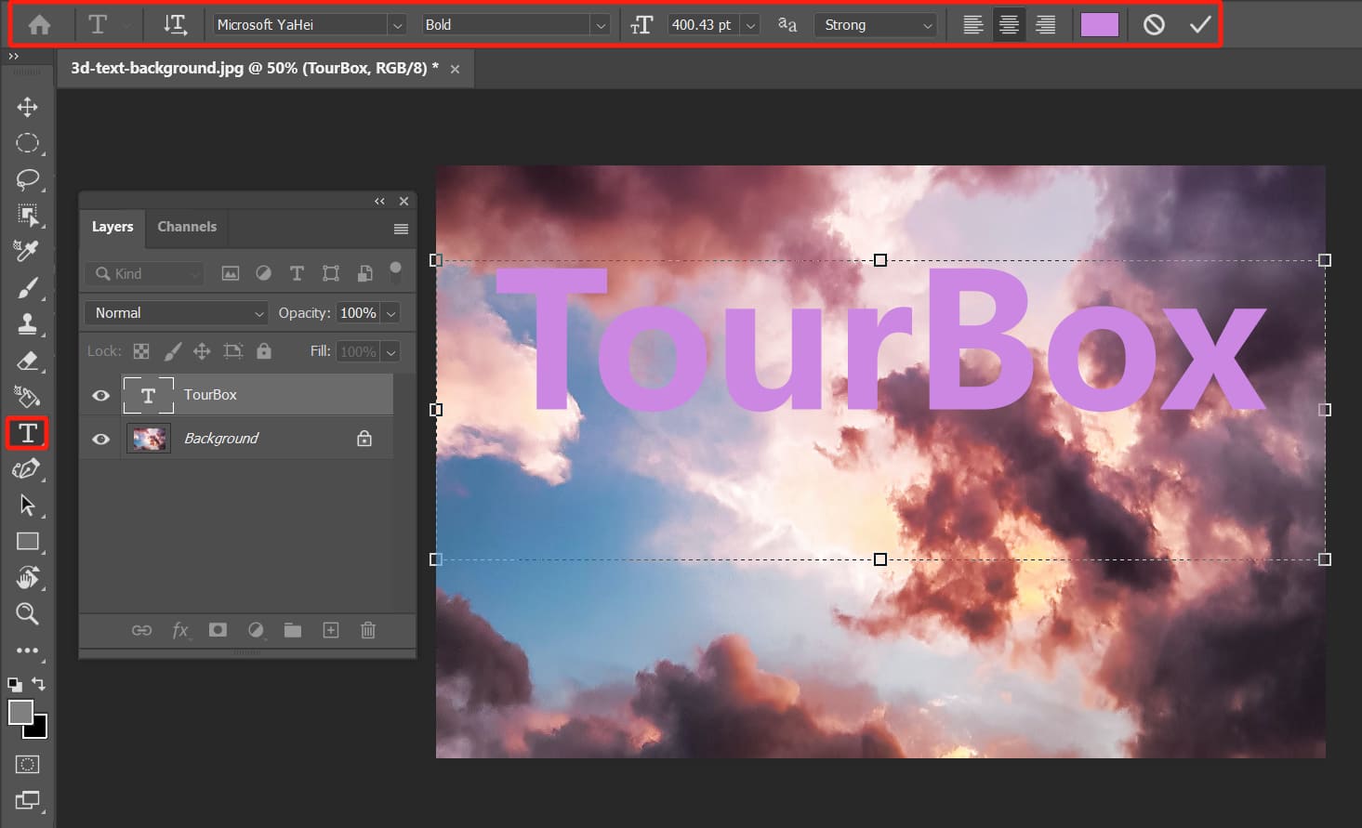Open the Layers panel menu
This screenshot has height=828, width=1362.
pos(401,229)
